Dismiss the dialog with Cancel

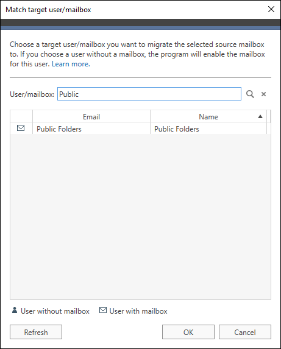[245, 332]
